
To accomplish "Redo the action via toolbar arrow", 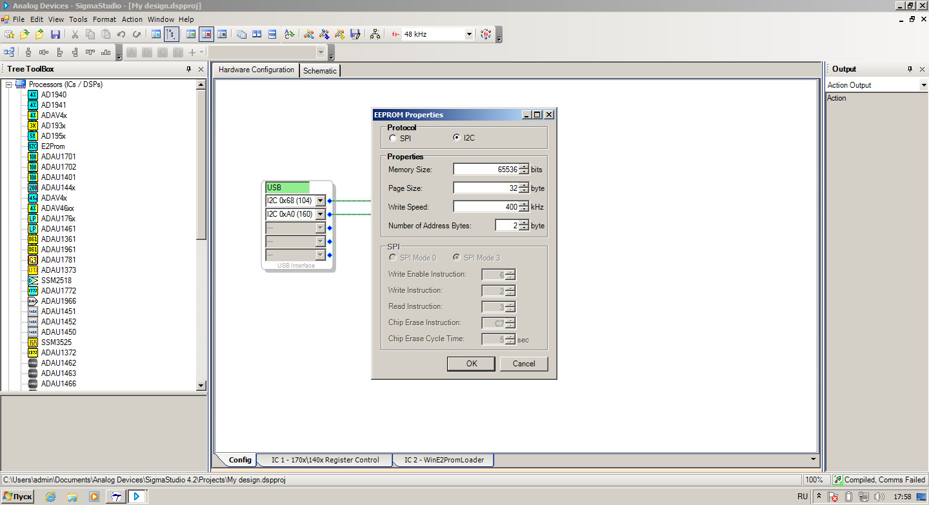I will coord(137,34).
